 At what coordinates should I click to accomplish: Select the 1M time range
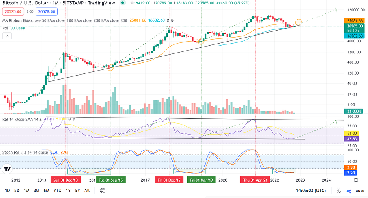(27, 191)
